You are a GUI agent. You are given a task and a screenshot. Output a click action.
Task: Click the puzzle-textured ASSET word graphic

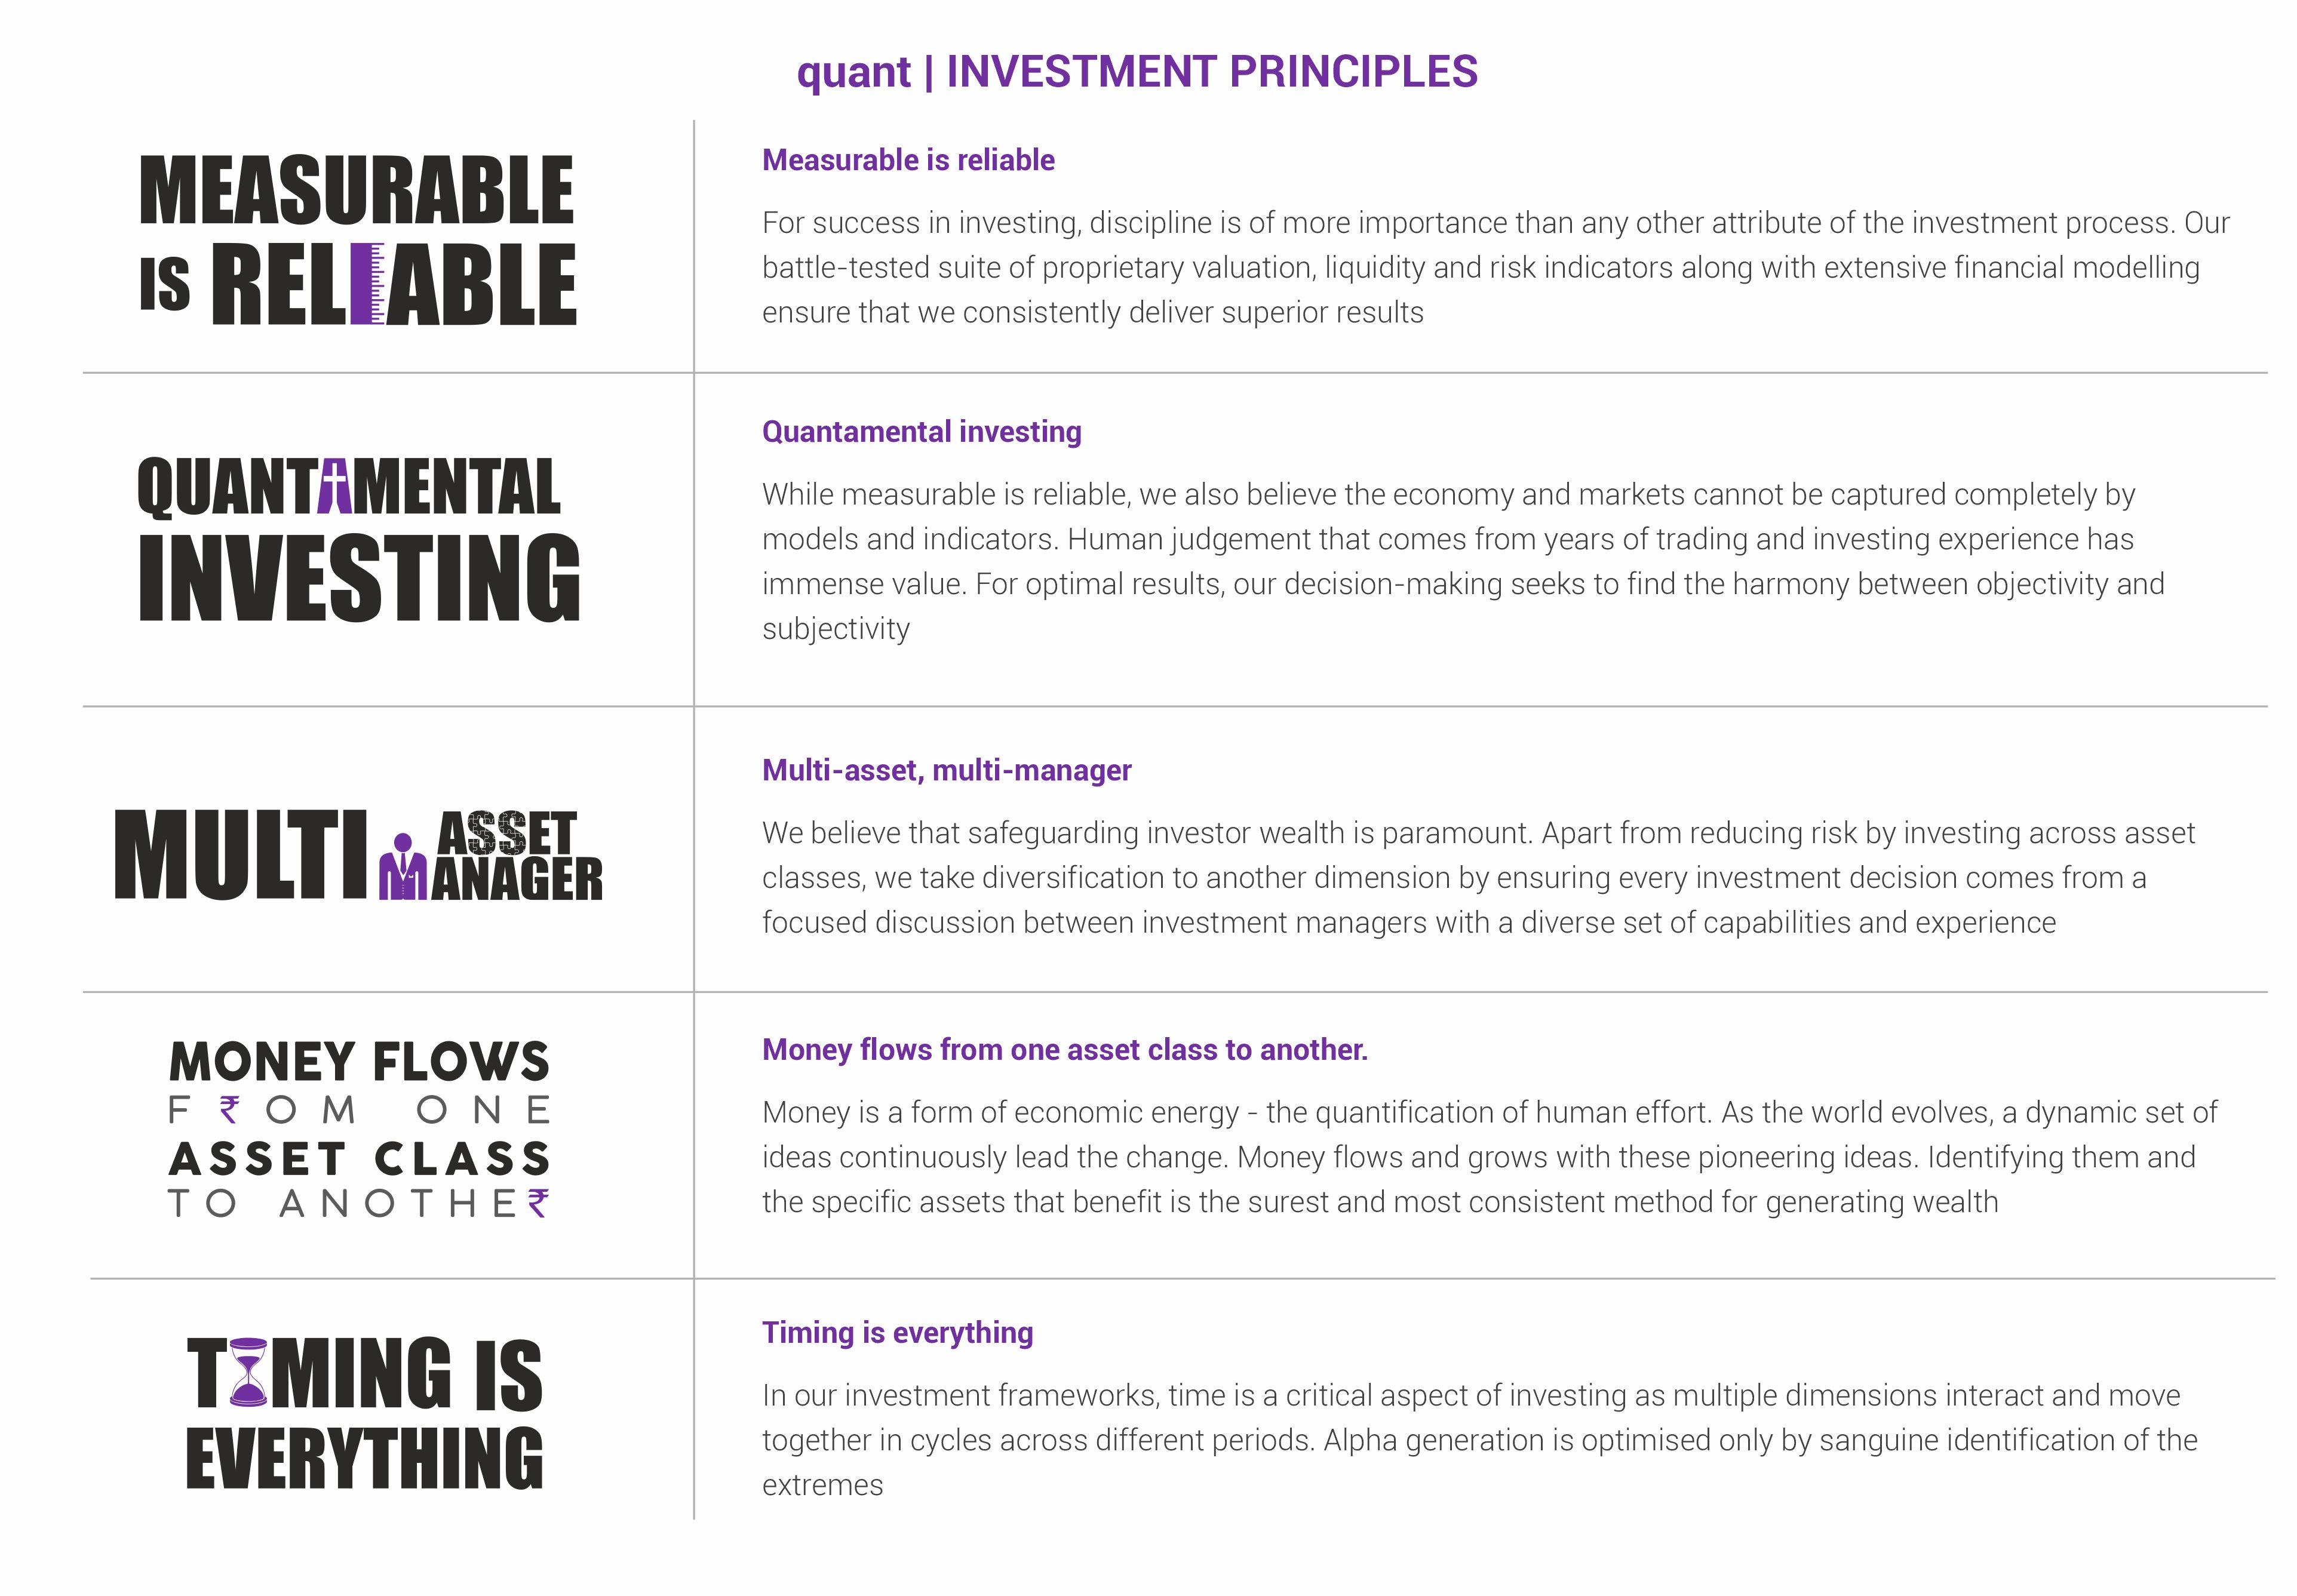tap(506, 832)
